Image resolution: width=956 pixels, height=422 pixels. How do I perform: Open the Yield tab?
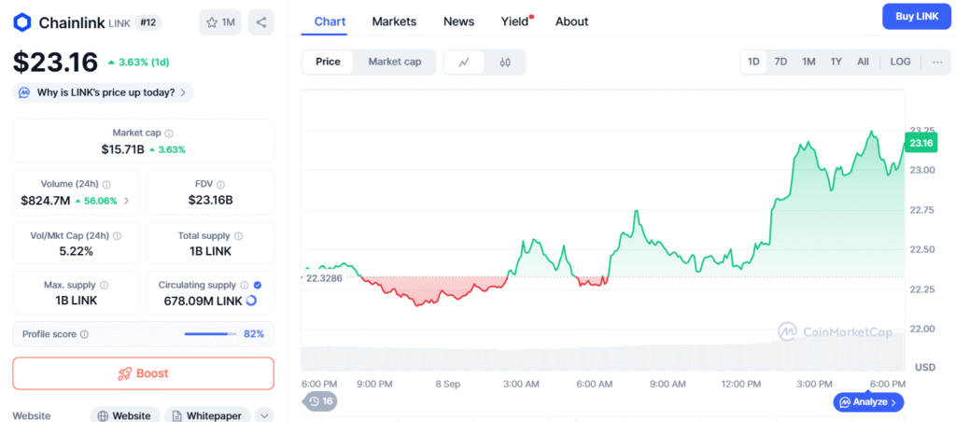tap(515, 22)
